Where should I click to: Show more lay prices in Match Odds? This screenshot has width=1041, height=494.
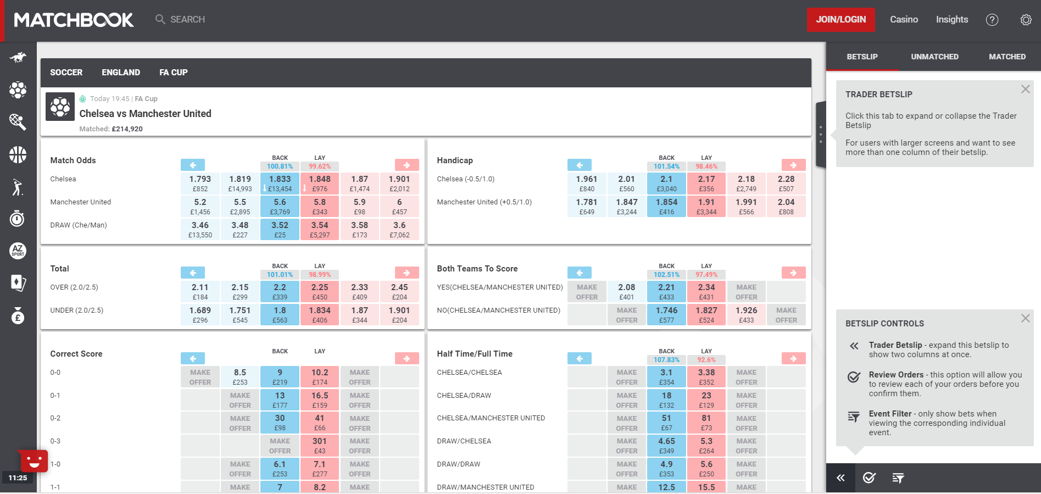[x=407, y=165]
